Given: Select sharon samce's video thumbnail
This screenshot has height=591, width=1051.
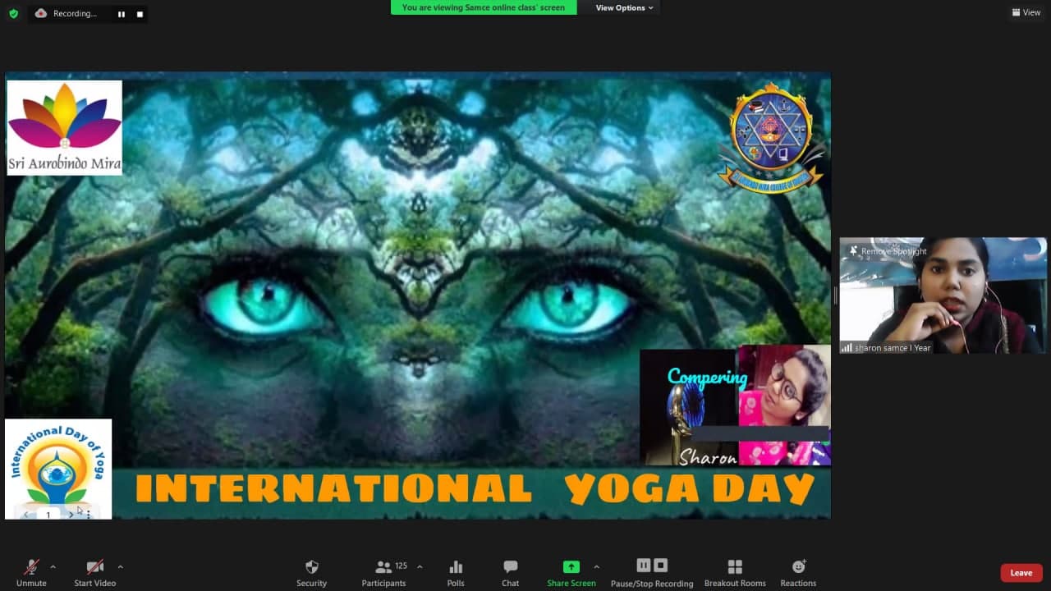Looking at the screenshot, I should [943, 295].
